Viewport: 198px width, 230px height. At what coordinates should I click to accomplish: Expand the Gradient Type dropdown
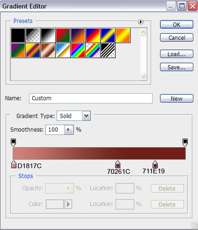86,116
